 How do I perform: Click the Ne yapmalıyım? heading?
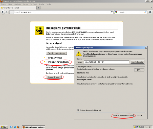[54, 43]
